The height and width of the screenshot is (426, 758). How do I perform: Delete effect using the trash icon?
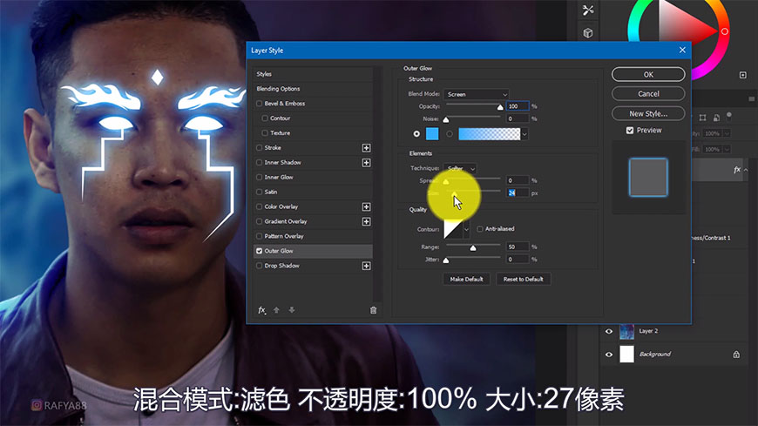[x=373, y=310]
